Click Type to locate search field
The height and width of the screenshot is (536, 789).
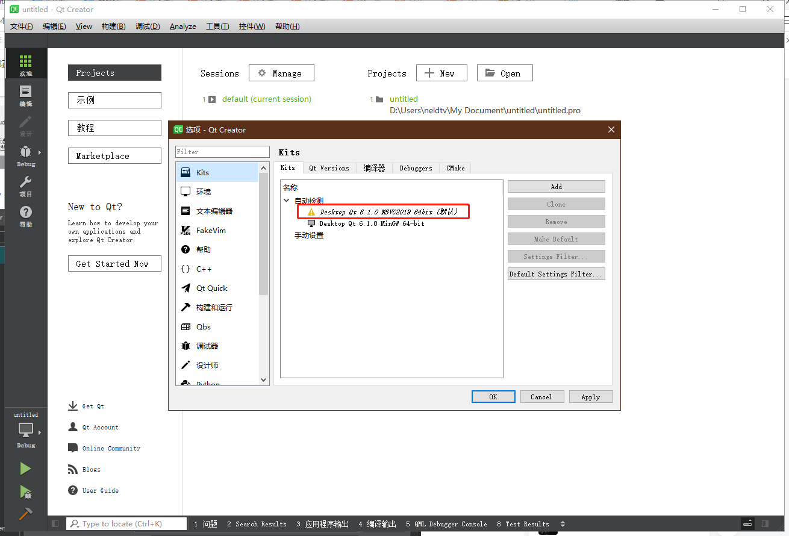(x=126, y=524)
